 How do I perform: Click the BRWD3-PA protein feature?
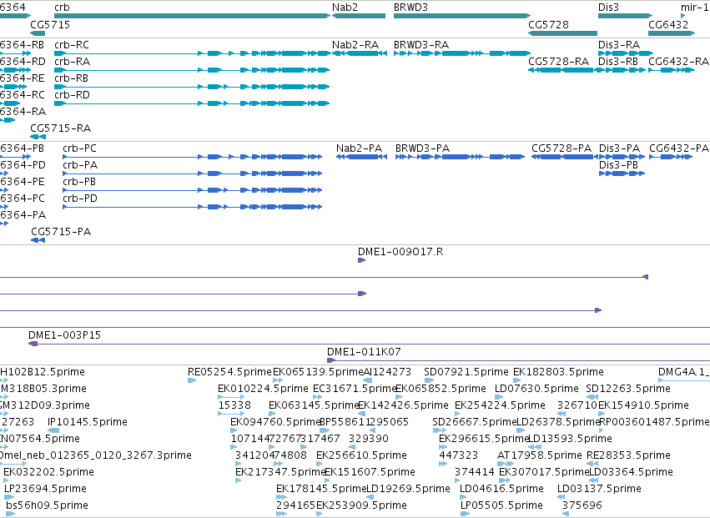pos(460,157)
